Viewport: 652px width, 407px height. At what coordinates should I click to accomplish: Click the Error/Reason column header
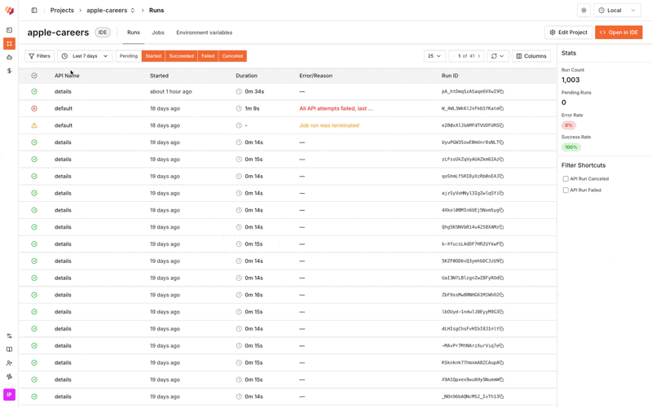point(315,76)
